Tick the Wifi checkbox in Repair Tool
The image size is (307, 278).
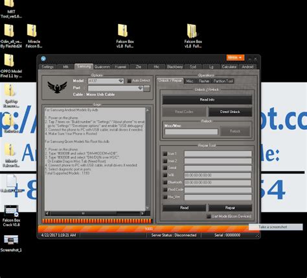point(165,175)
